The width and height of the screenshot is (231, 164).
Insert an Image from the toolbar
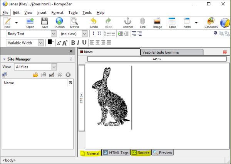[157, 23]
